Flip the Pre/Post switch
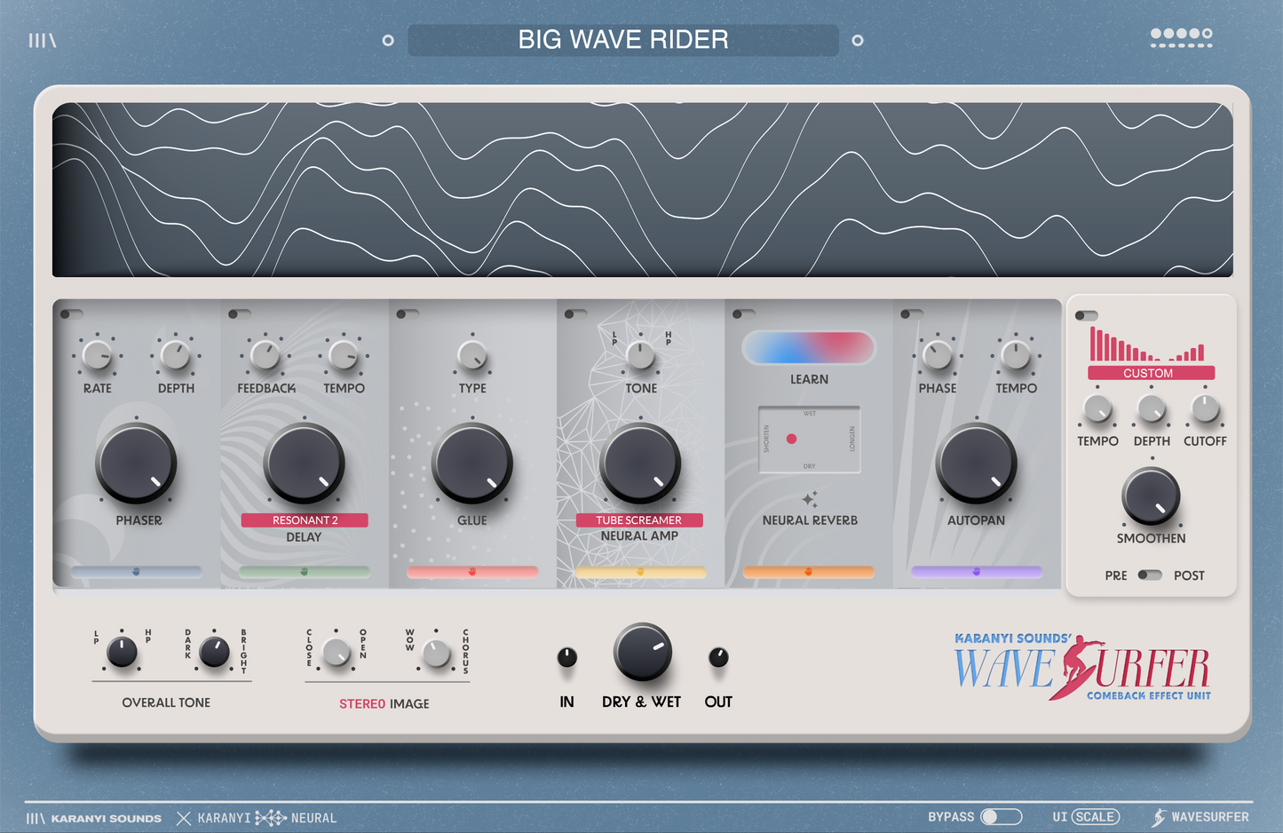1283x833 pixels. point(1150,575)
